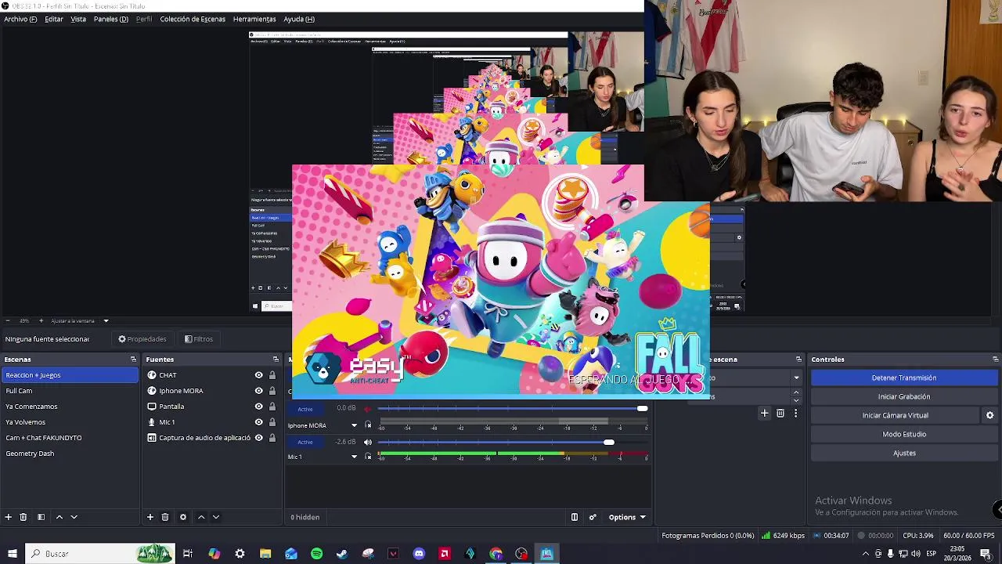Unlock the Pantalla source
Viewport: 1002px width, 564px height.
(272, 407)
